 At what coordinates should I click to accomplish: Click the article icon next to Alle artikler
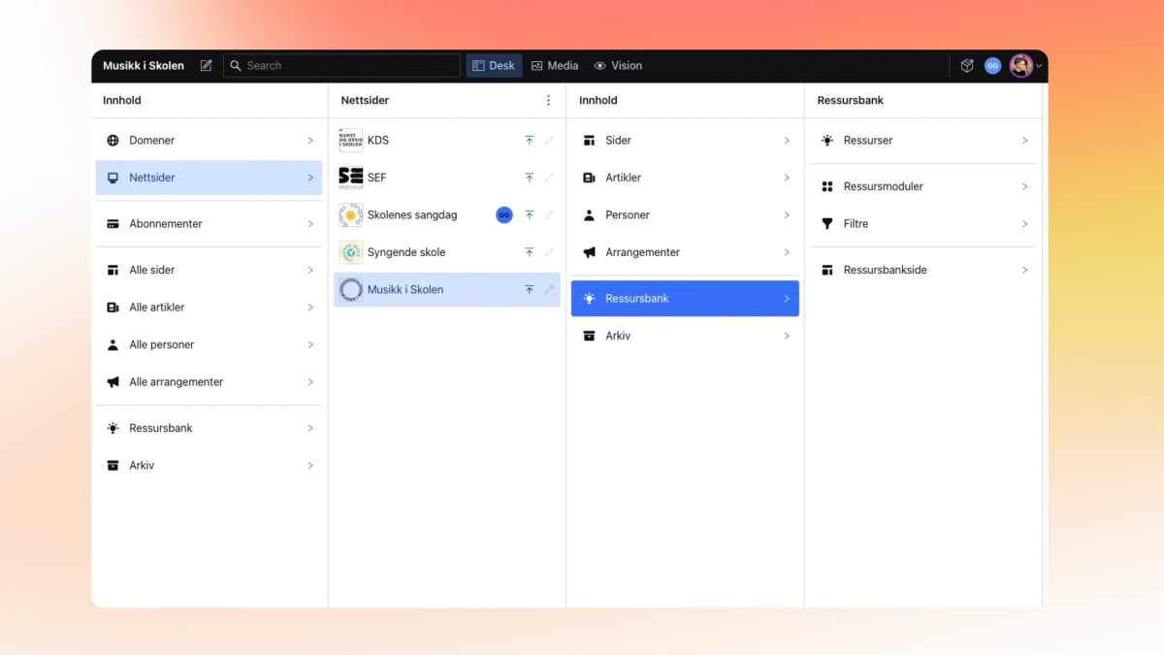[113, 308]
